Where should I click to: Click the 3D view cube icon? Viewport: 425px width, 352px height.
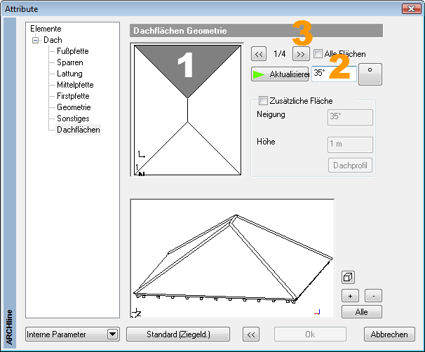click(x=349, y=277)
